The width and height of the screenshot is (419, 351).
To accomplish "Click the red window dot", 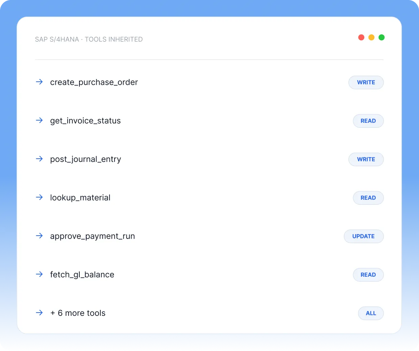I will 361,37.
